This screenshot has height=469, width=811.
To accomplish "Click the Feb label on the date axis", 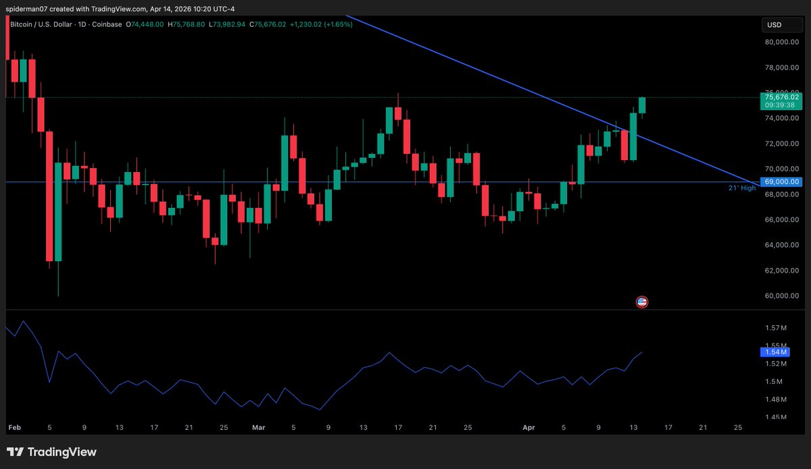I will [14, 427].
